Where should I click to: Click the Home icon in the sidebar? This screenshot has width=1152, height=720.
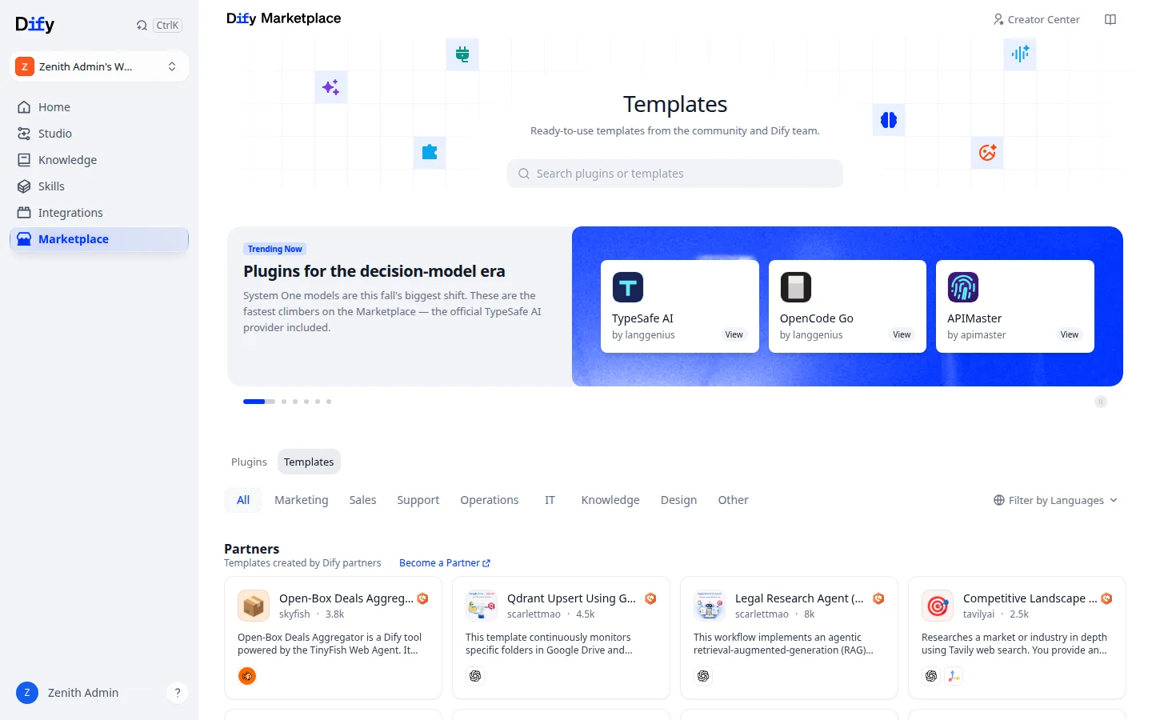[24, 107]
